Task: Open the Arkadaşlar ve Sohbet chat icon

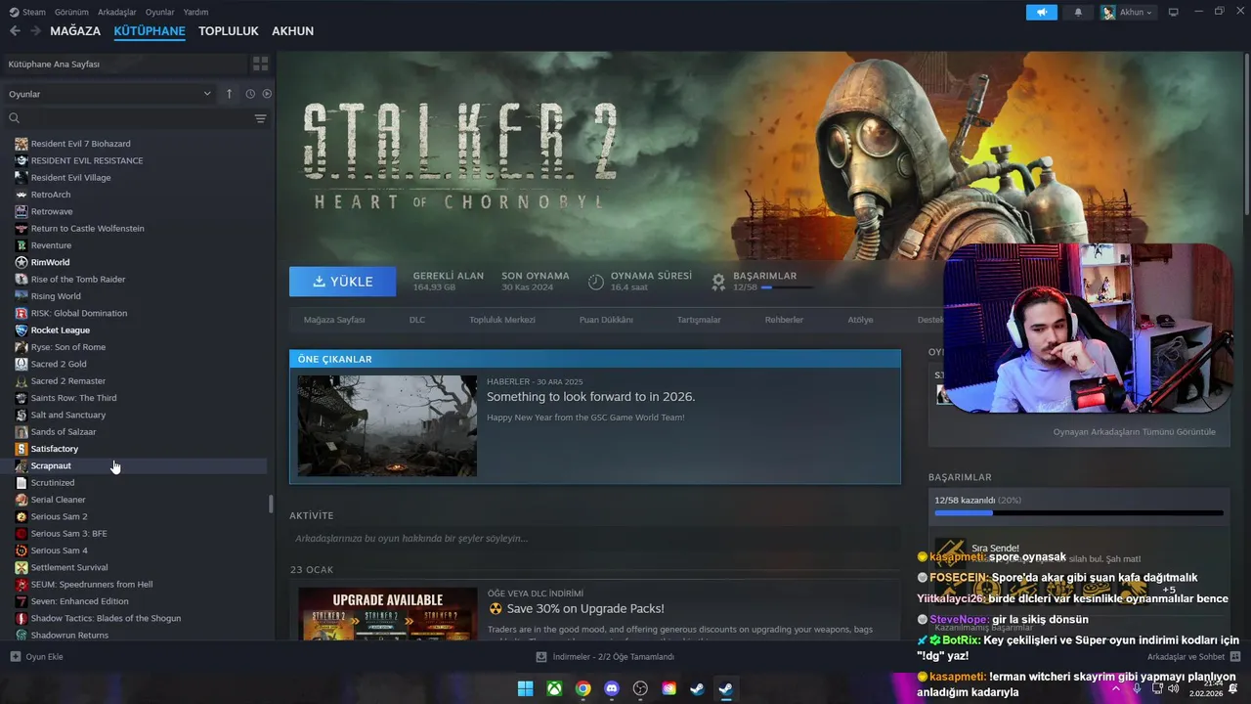Action: coord(1235,657)
